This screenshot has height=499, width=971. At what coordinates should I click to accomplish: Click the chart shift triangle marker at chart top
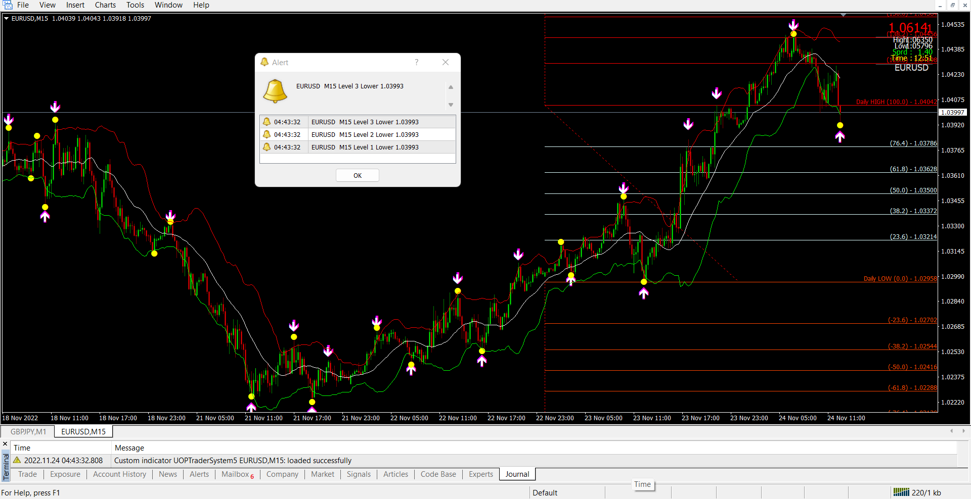pyautogui.click(x=843, y=15)
